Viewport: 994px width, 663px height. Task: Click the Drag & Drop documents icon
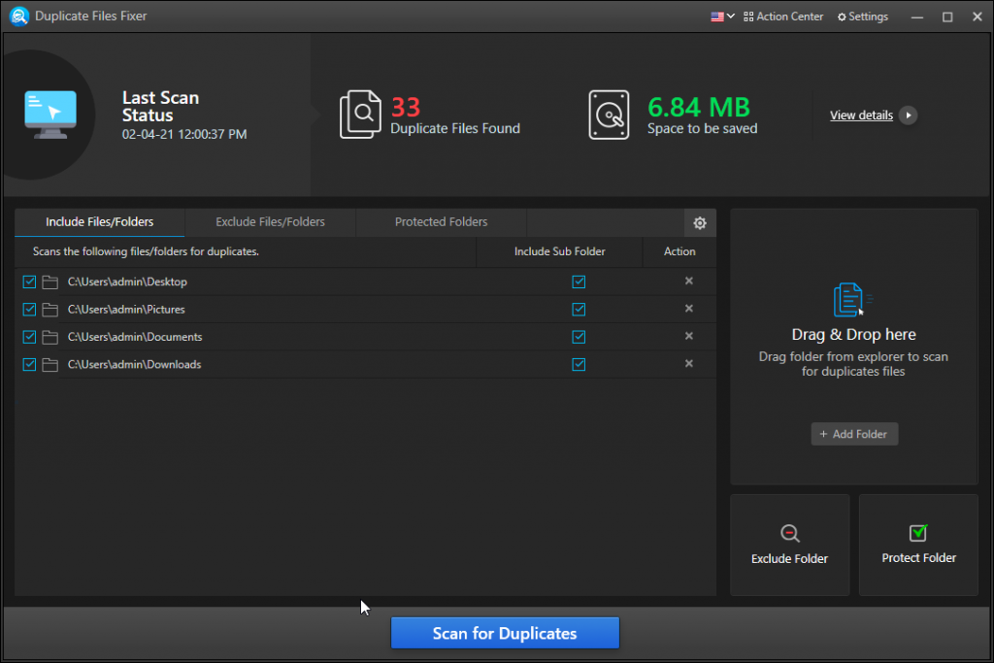(x=853, y=299)
